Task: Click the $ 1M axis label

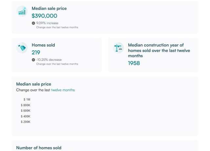Action: [x=27, y=99]
